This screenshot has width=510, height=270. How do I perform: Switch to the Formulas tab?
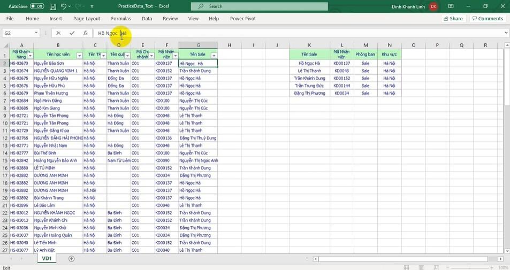[121, 19]
